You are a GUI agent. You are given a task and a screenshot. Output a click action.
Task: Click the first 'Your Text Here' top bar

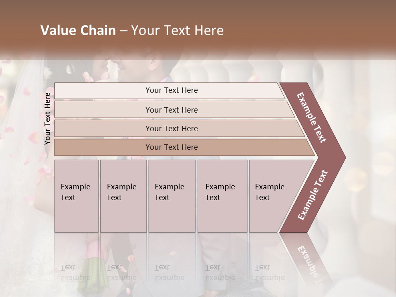point(170,90)
